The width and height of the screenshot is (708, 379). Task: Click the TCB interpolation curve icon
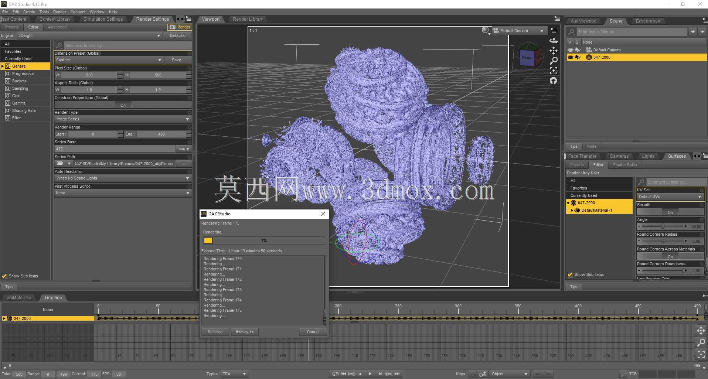[x=623, y=374]
